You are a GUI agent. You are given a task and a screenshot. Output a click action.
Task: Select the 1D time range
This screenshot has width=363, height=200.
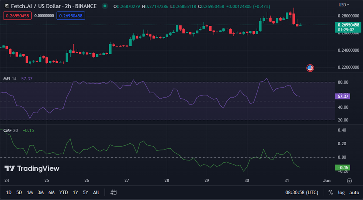click(8, 192)
